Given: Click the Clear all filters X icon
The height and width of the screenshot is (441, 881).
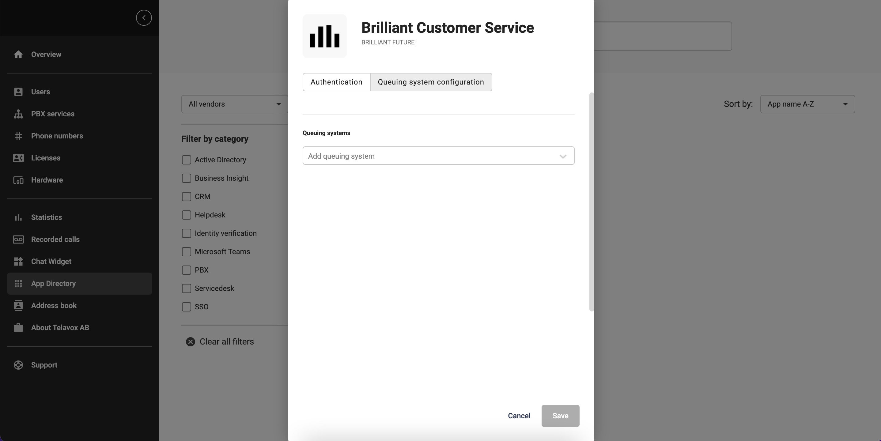Looking at the screenshot, I should tap(191, 342).
